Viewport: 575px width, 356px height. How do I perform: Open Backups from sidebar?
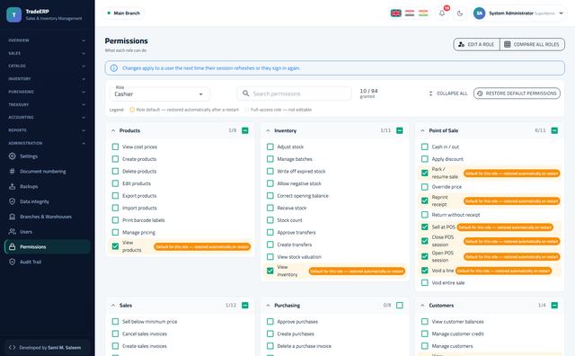point(47,186)
